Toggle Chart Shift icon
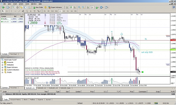The height and width of the screenshot is (105, 176). pyautogui.click(x=92, y=7)
